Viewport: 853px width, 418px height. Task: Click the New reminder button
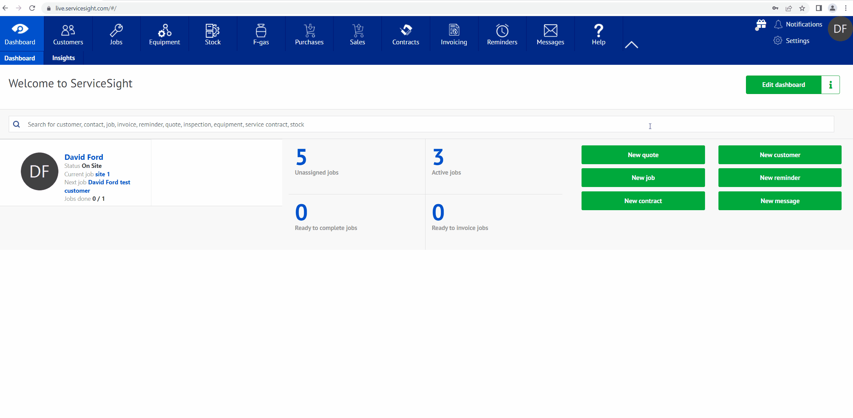point(780,178)
